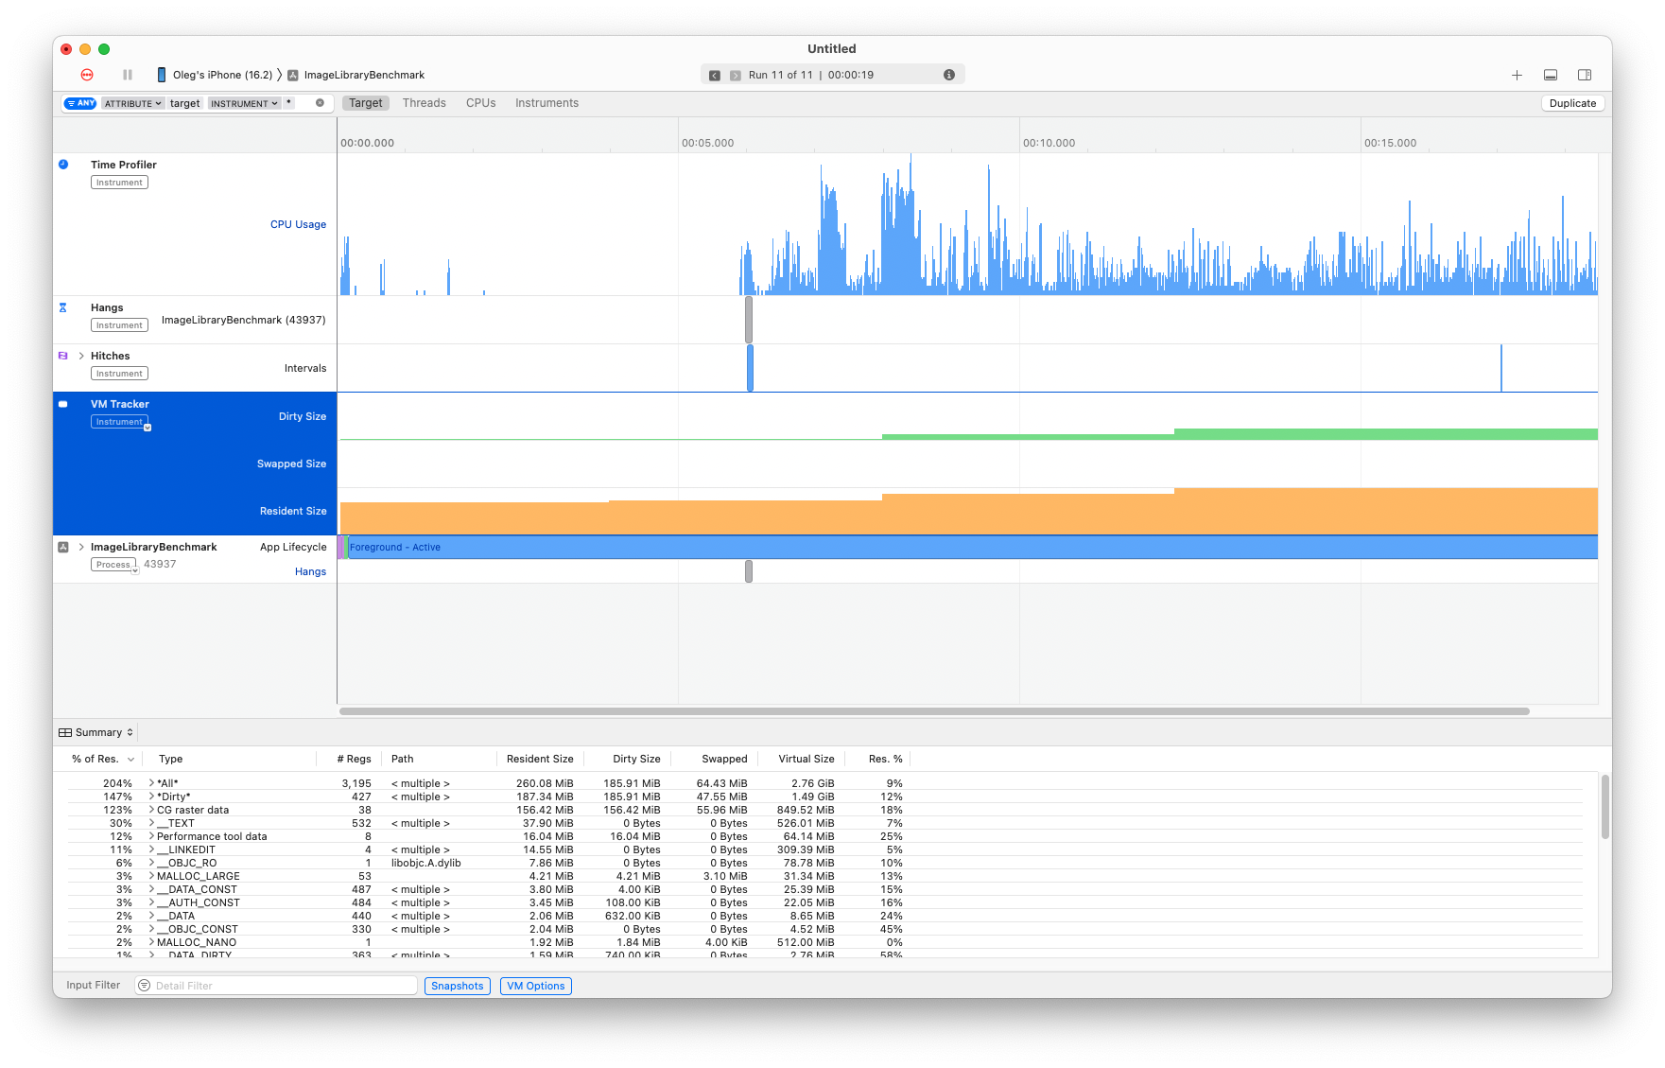Pause the recording with the pause icon
This screenshot has height=1068, width=1665.
[128, 75]
